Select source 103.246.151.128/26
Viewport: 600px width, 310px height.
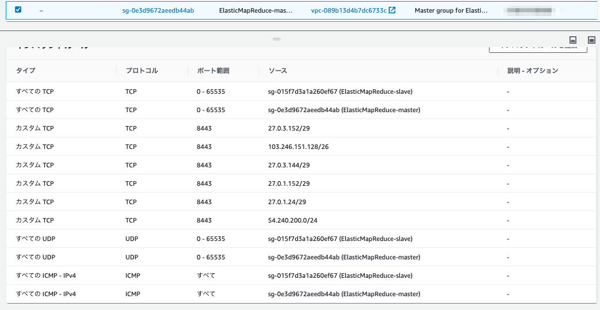299,147
